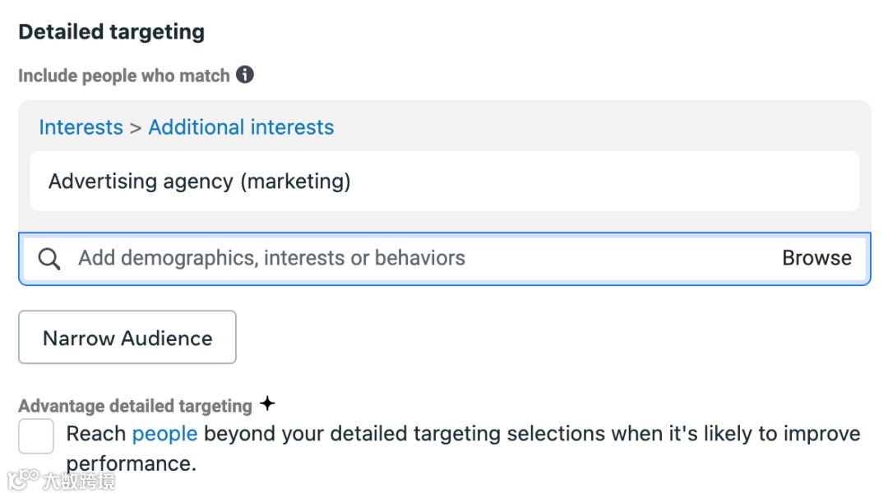Click the info icon beside Include people who match
This screenshot has width=888, height=497.
[x=245, y=75]
